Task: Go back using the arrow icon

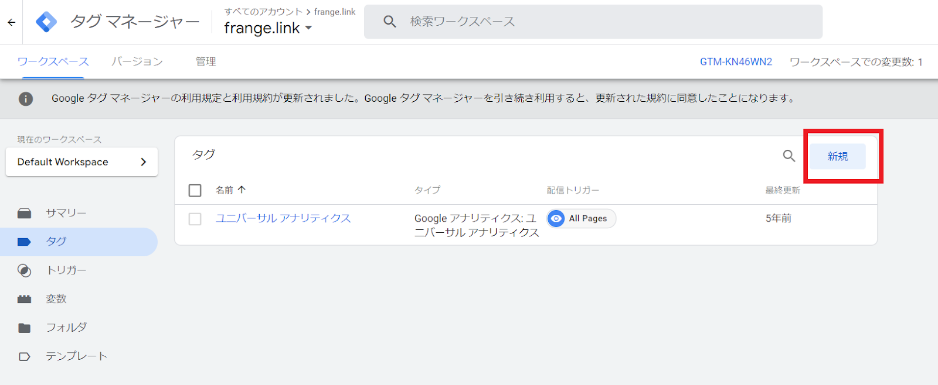Action: [x=11, y=22]
